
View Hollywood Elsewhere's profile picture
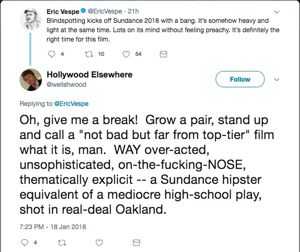coord(31,80)
